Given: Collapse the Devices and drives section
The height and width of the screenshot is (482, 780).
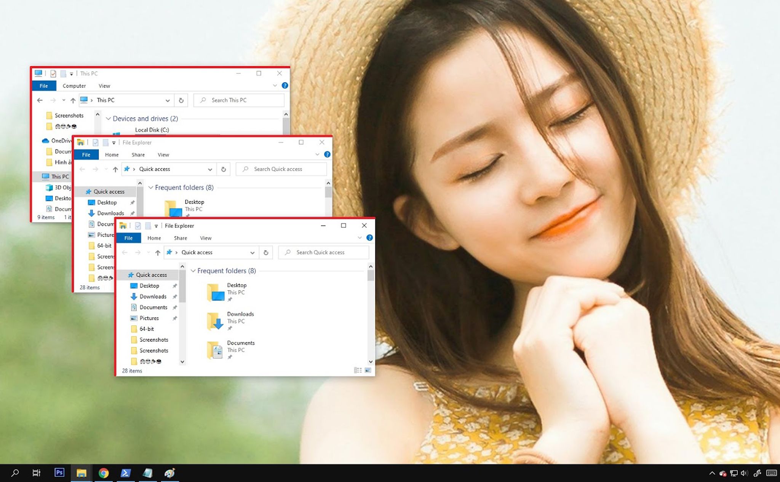Looking at the screenshot, I should point(109,118).
